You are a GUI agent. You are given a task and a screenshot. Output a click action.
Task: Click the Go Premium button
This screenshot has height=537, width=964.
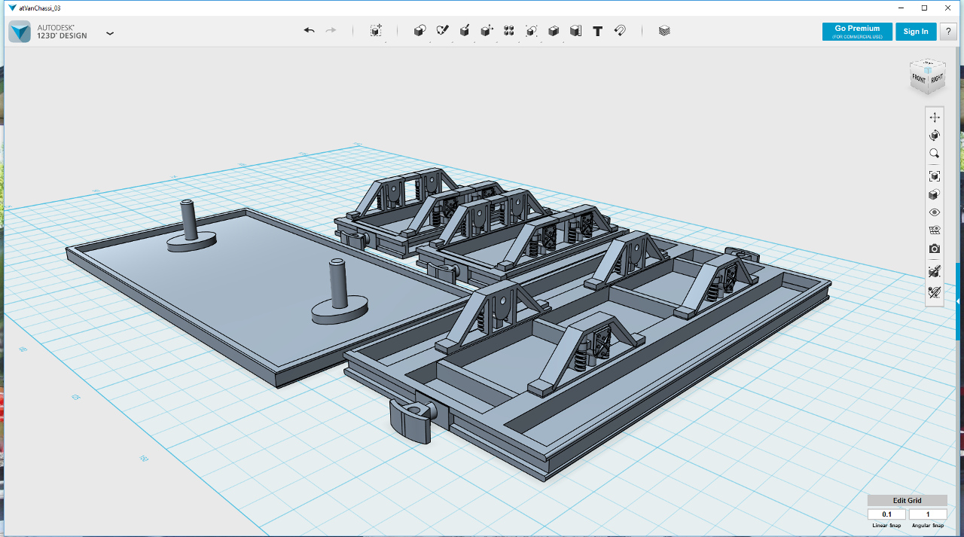pos(857,32)
